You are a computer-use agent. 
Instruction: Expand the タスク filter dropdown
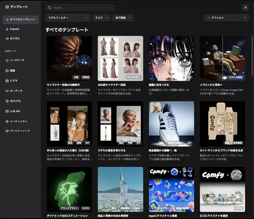coord(101,18)
